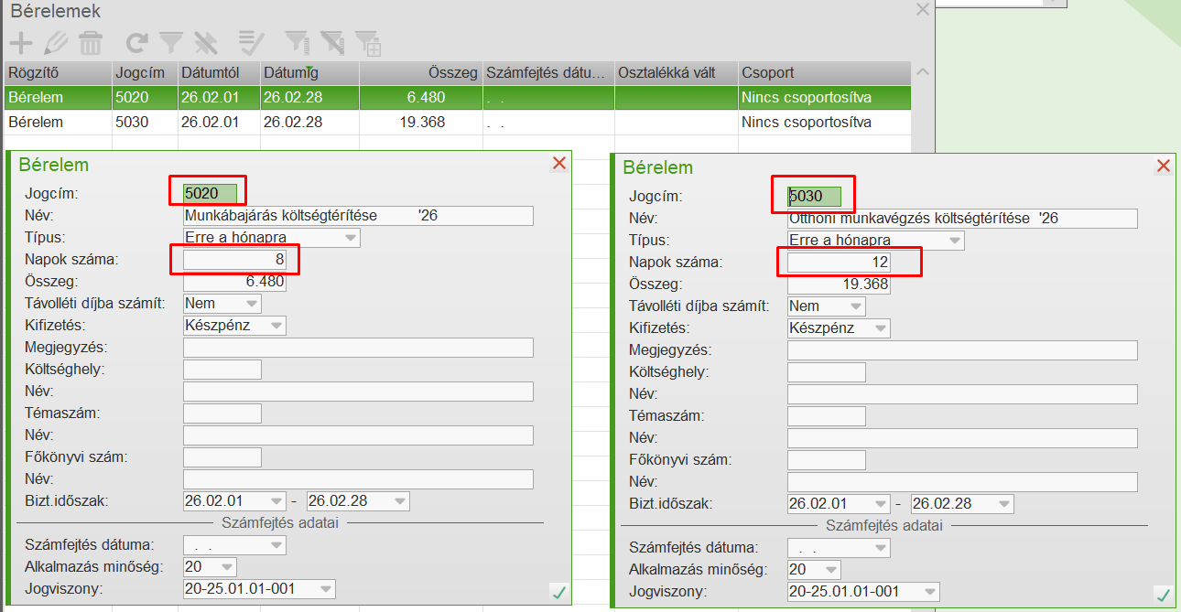Viewport: 1181px width, 612px height.
Task: Sort by Dátumig column header
Action: click(x=309, y=72)
